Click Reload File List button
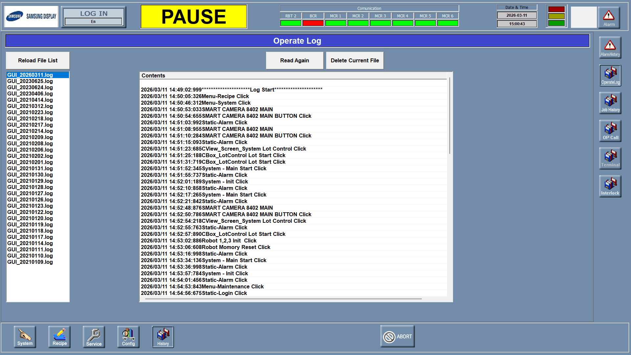 coord(38,60)
